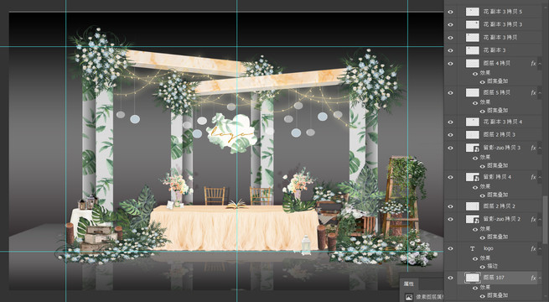Screen dimensions: 549x302
Task: Click the fx icon on 图层 4 拷贝
Action: (x=533, y=64)
